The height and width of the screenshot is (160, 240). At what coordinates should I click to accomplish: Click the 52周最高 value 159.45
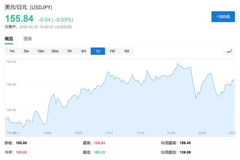(186, 143)
